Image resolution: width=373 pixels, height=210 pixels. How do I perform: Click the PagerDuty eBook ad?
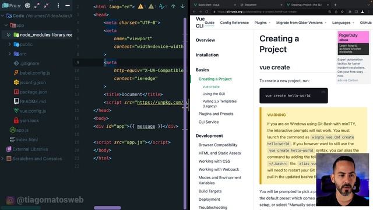(x=353, y=43)
